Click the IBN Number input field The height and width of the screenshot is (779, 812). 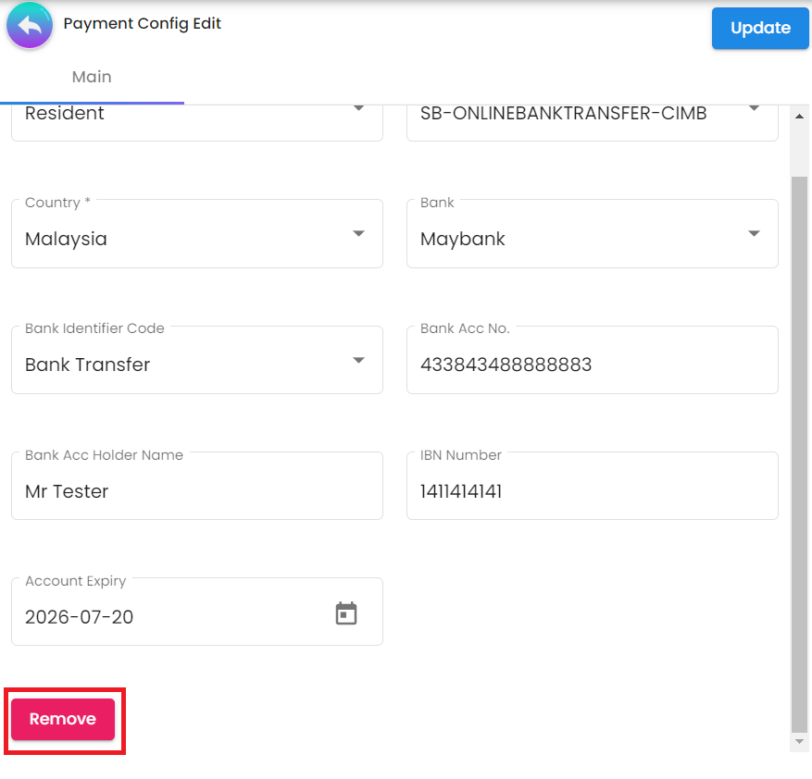point(592,491)
